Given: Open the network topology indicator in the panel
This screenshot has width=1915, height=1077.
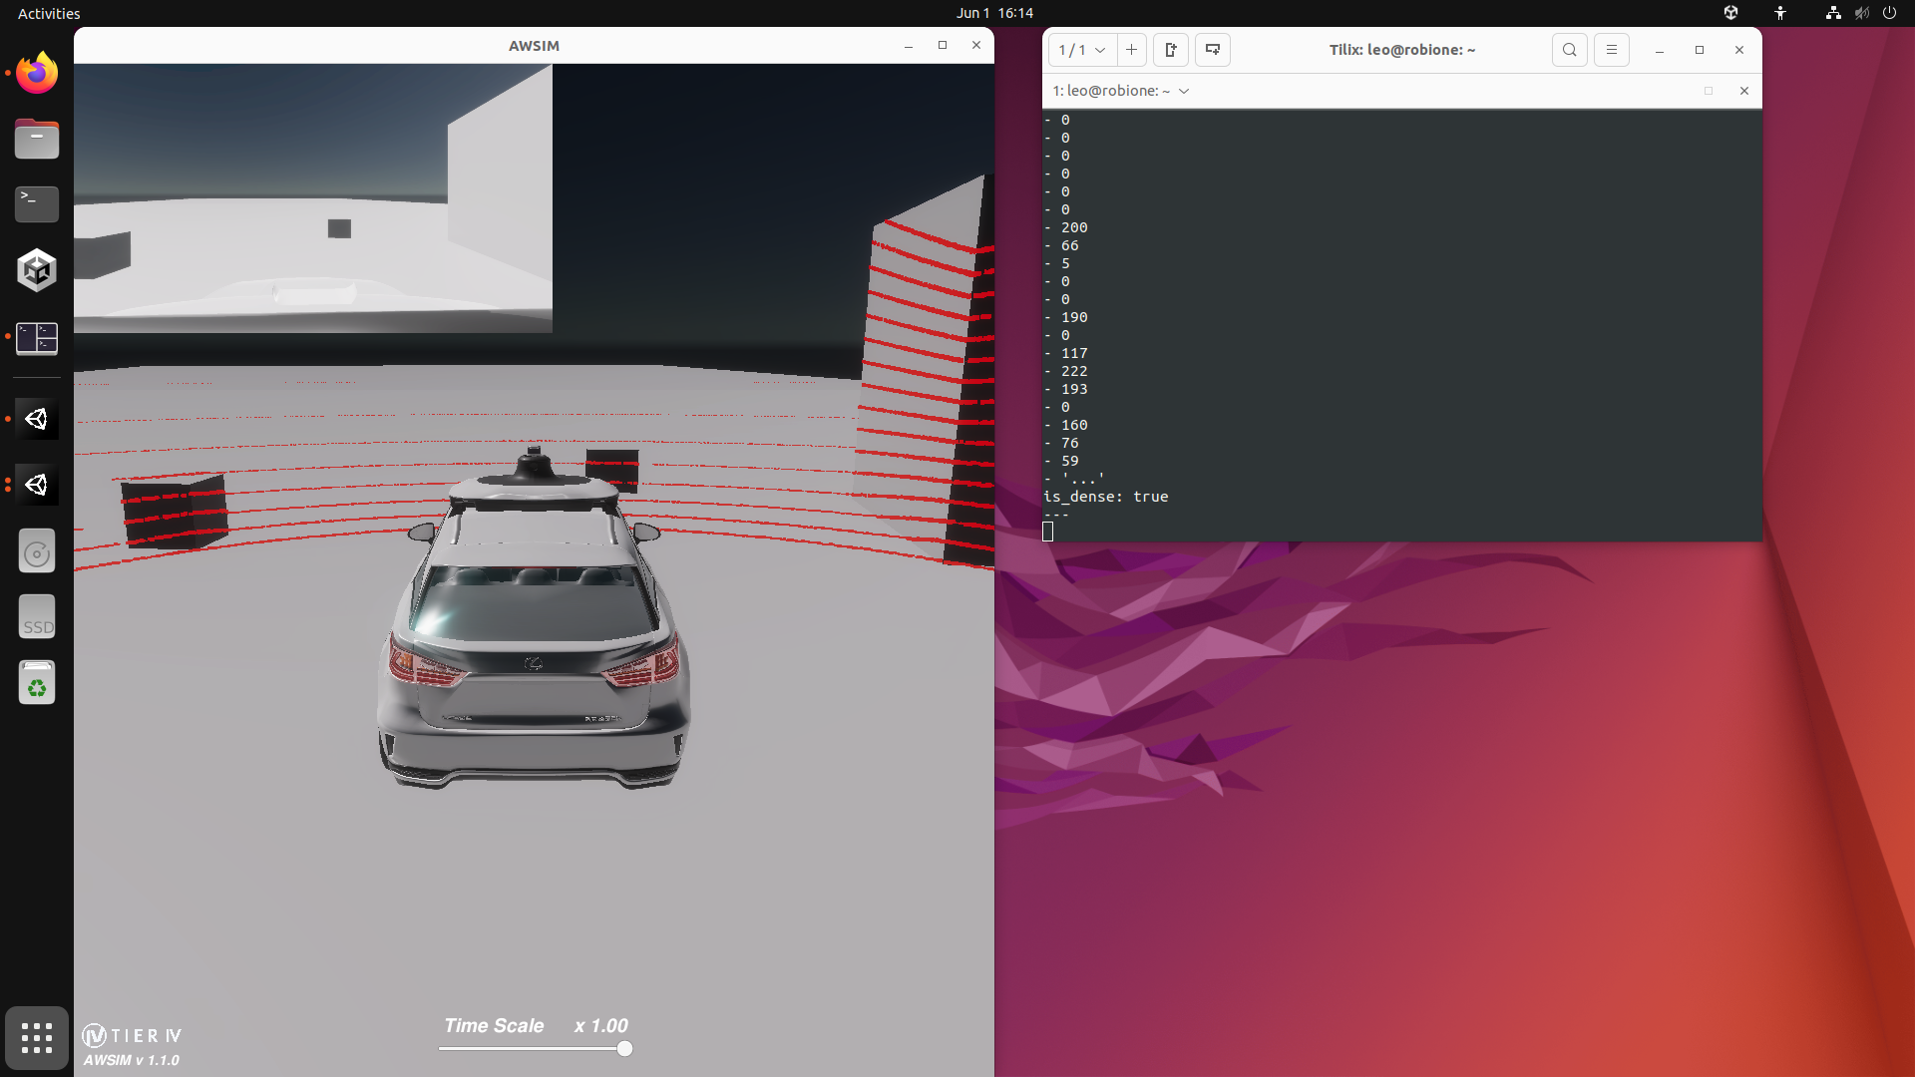Looking at the screenshot, I should pos(1833,13).
